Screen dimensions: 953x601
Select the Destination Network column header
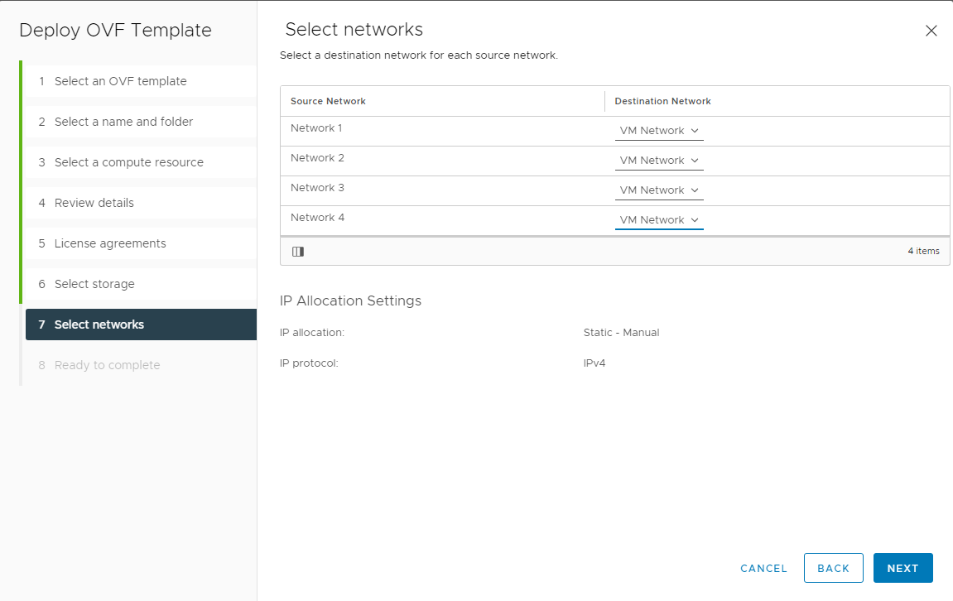[x=662, y=101]
